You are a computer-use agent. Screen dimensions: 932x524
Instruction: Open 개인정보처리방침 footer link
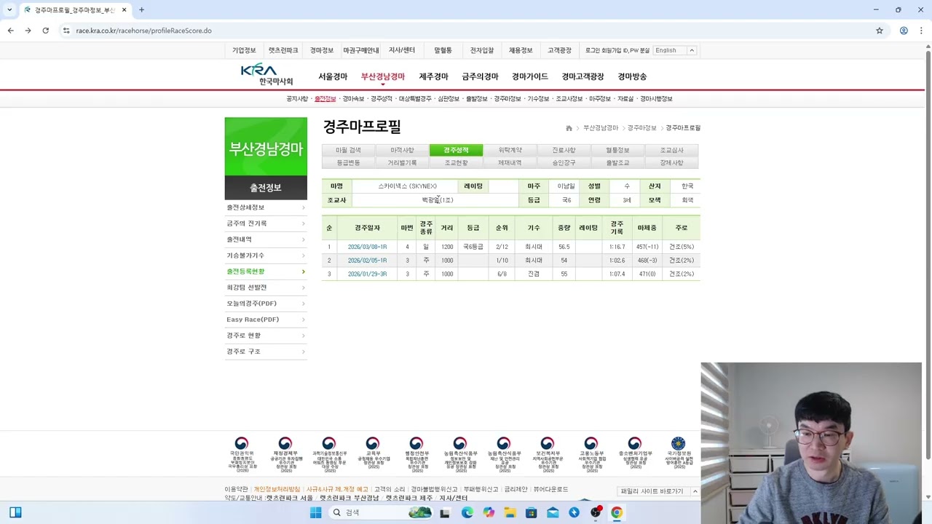277,489
